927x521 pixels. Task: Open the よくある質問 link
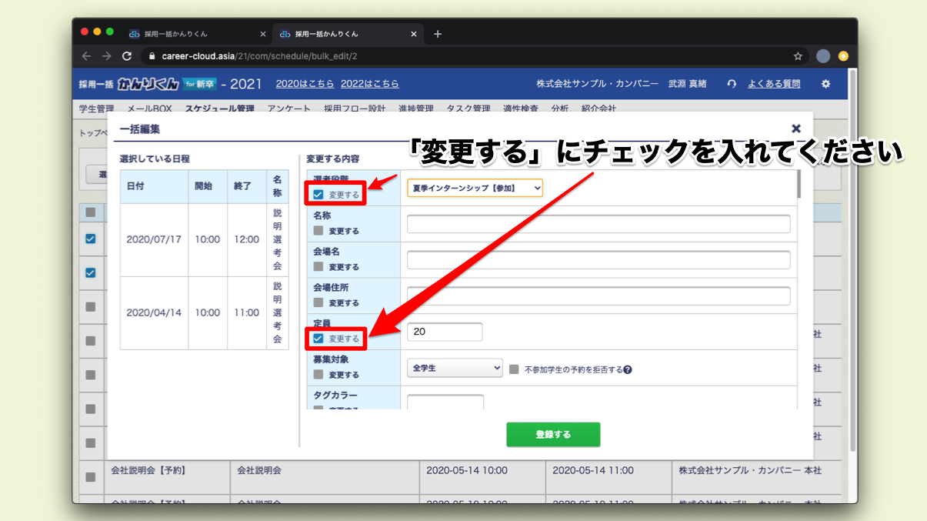coord(773,84)
